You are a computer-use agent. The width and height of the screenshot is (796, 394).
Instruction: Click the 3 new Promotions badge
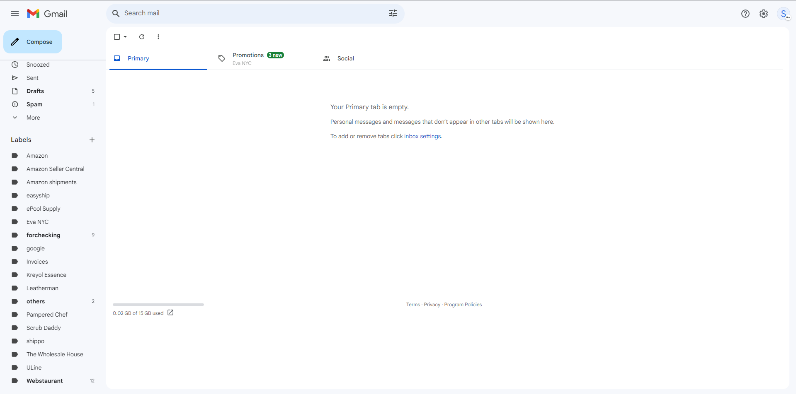tap(275, 55)
